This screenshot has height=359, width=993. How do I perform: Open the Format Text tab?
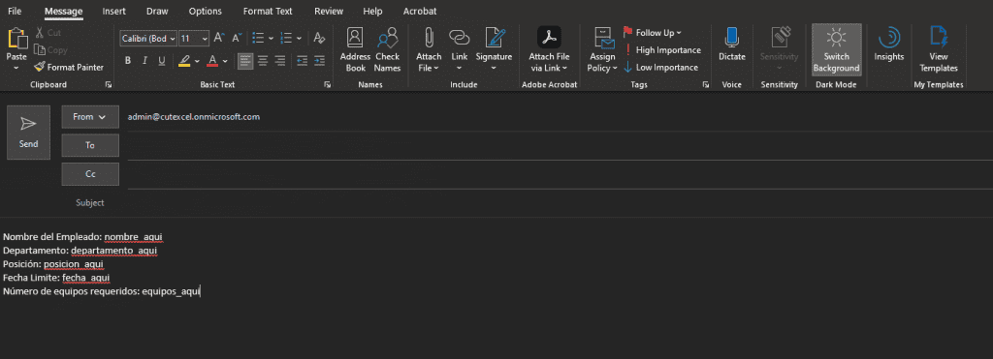268,12
